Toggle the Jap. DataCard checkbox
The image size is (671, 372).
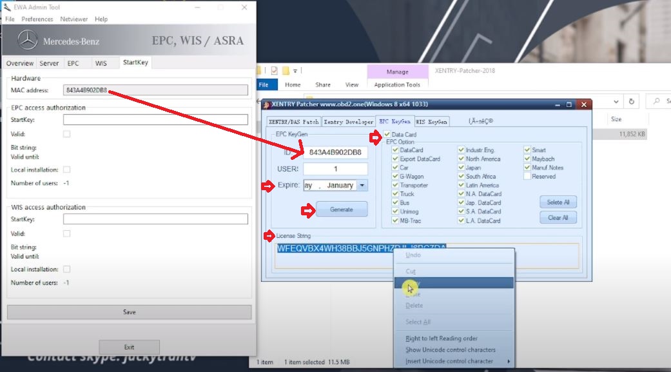tap(461, 202)
